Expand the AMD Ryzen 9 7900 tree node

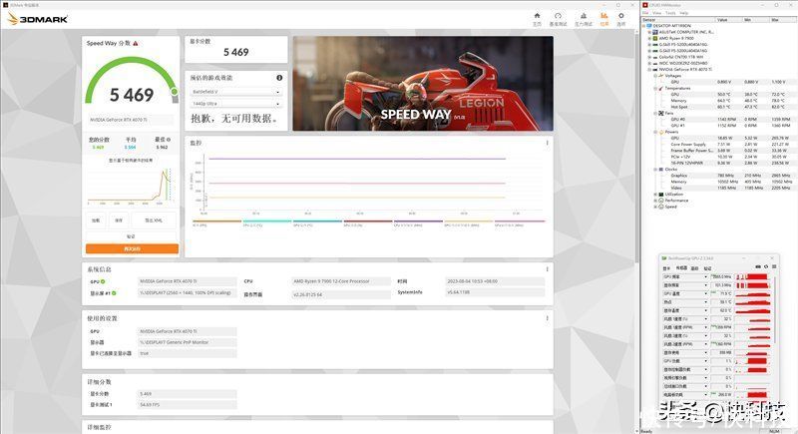[649, 38]
